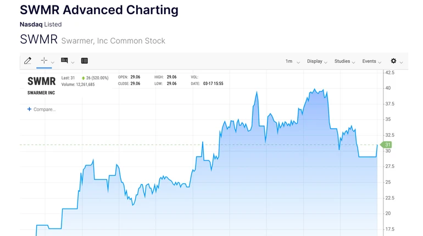Expand the annotation tool dropdown arrow

[73, 62]
